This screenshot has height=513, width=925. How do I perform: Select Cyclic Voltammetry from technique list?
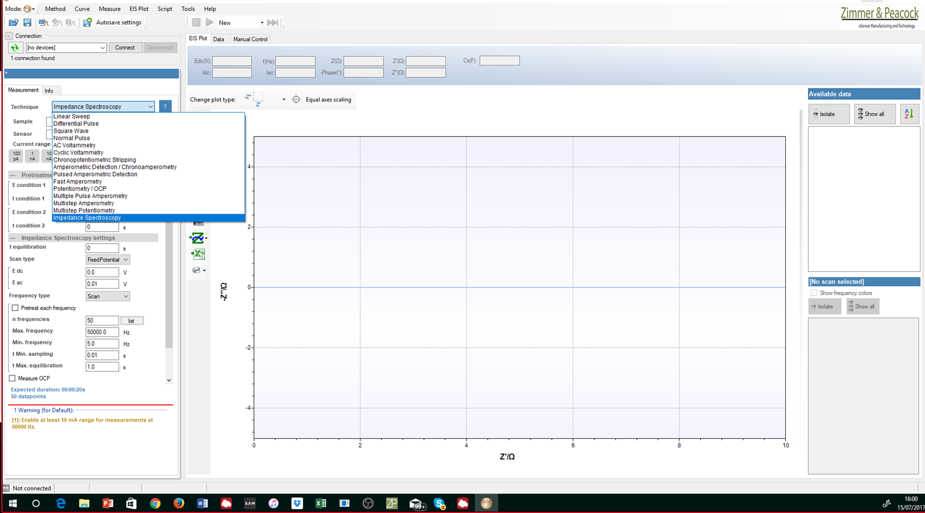coord(149,152)
